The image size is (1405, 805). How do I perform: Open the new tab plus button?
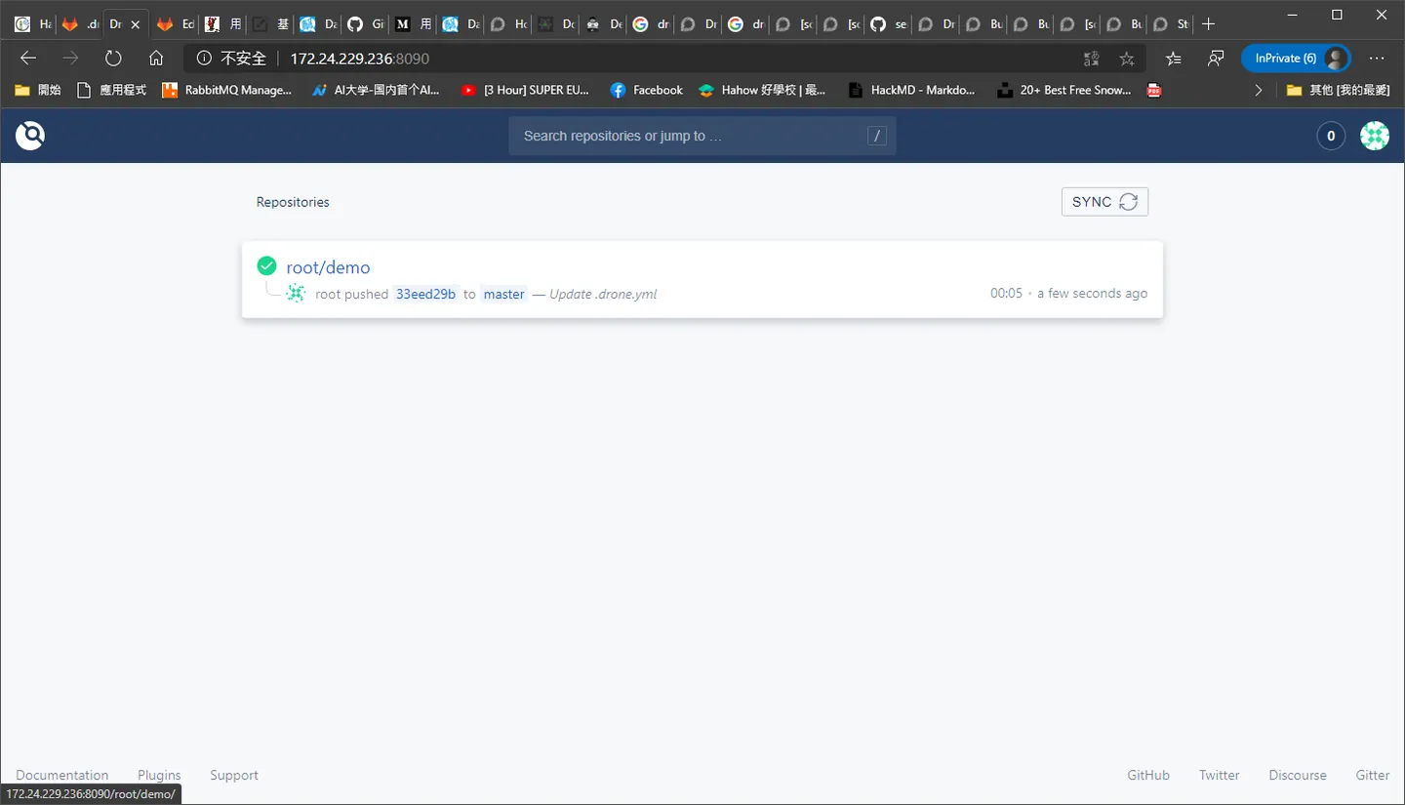tap(1209, 23)
